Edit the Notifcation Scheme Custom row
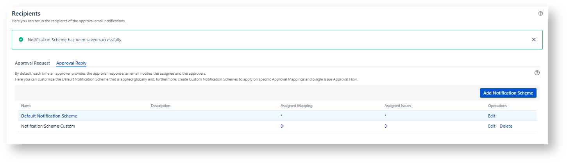The width and height of the screenshot is (567, 163). click(x=492, y=126)
